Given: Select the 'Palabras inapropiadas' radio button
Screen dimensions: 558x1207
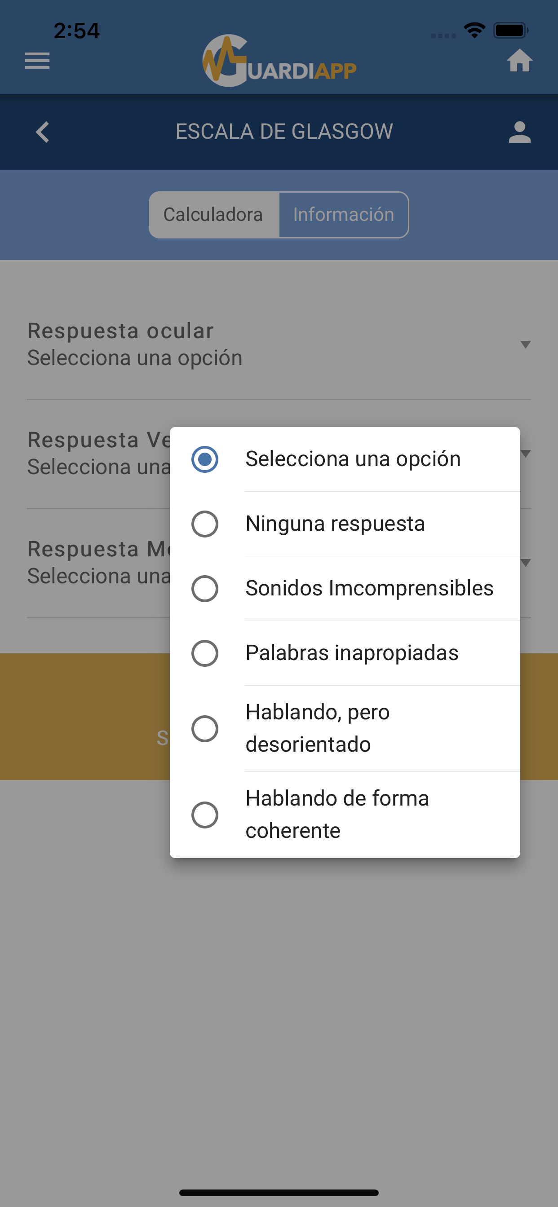Looking at the screenshot, I should (205, 653).
